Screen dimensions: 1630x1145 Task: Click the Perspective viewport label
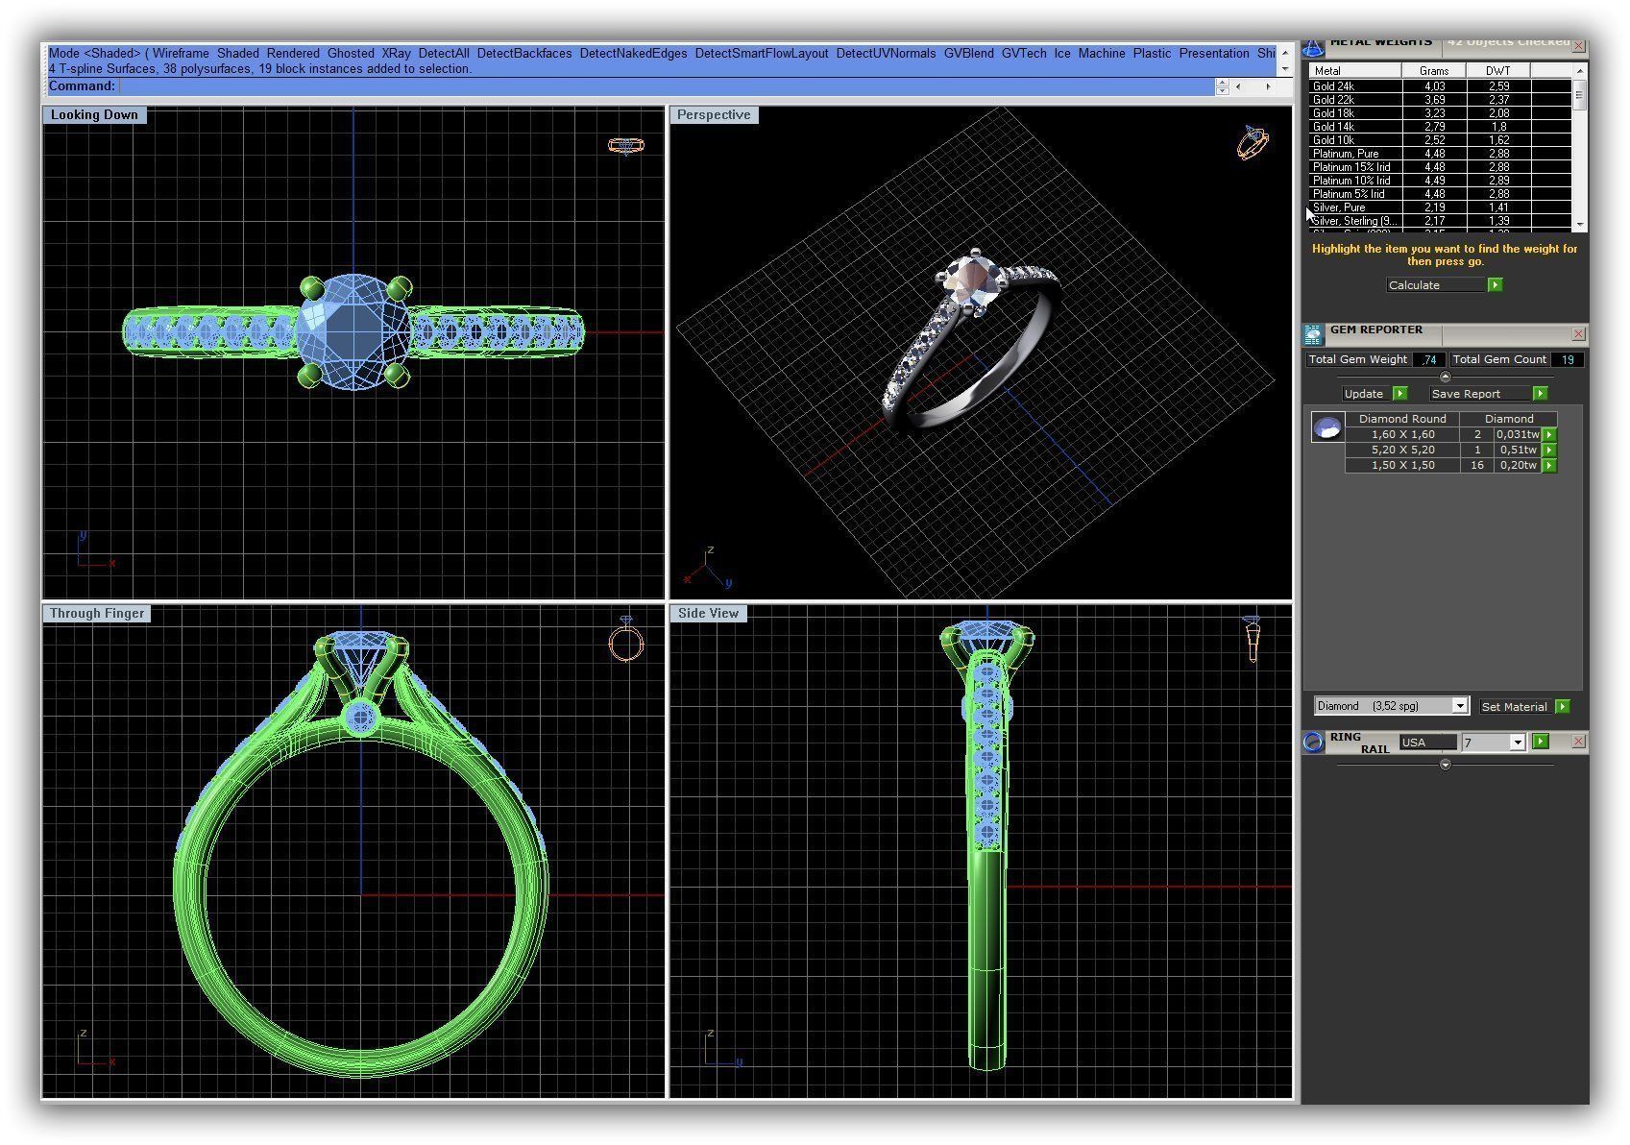pos(714,115)
